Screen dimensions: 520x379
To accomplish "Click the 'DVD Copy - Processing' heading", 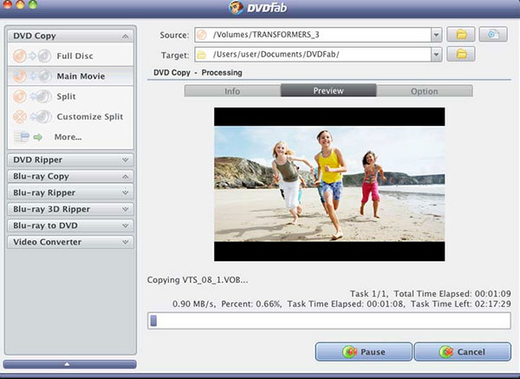I will tap(198, 73).
